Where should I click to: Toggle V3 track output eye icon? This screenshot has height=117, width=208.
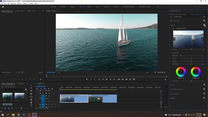coord(49,90)
